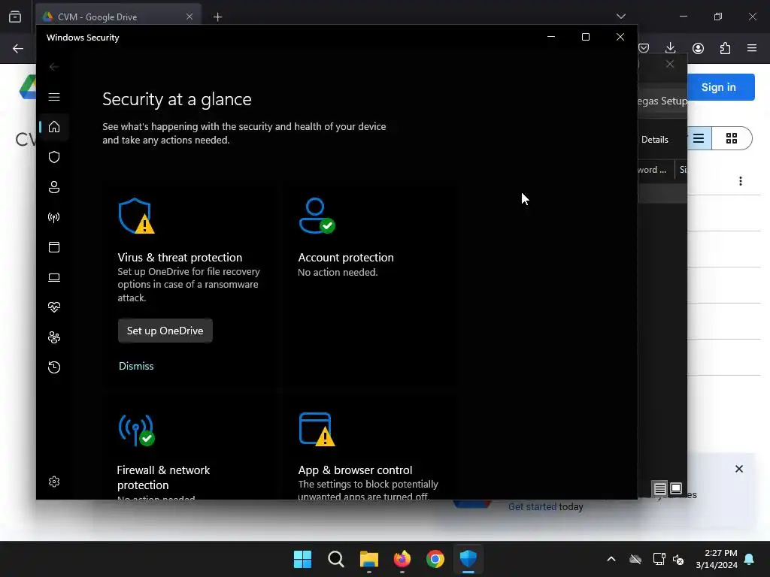Click the Firefox View icon
Image resolution: width=770 pixels, height=577 pixels.
(15, 17)
